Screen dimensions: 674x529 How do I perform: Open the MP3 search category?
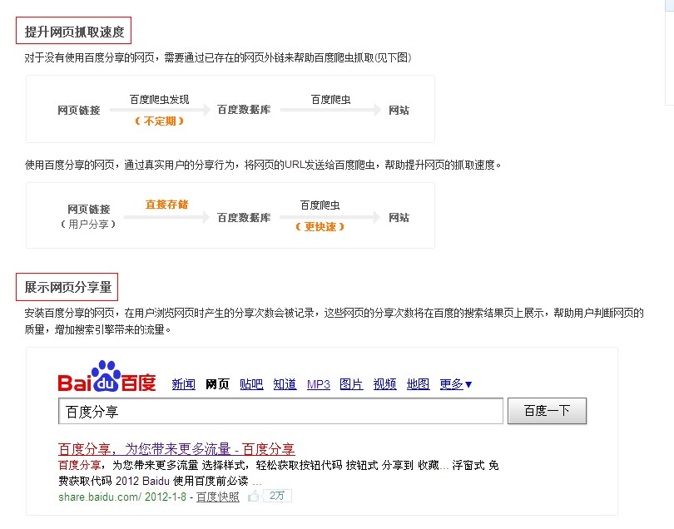point(319,384)
